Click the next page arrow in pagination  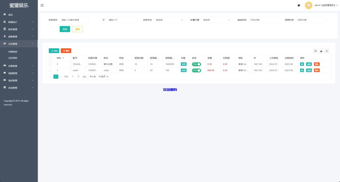tap(61, 77)
